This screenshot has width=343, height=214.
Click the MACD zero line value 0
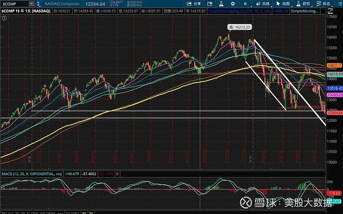click(117, 174)
